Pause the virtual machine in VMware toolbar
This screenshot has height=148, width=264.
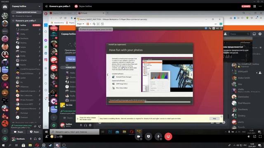coord(88,24)
